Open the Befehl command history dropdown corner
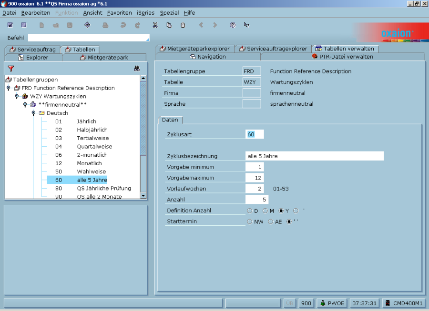The height and width of the screenshot is (311, 429). pyautogui.click(x=148, y=40)
